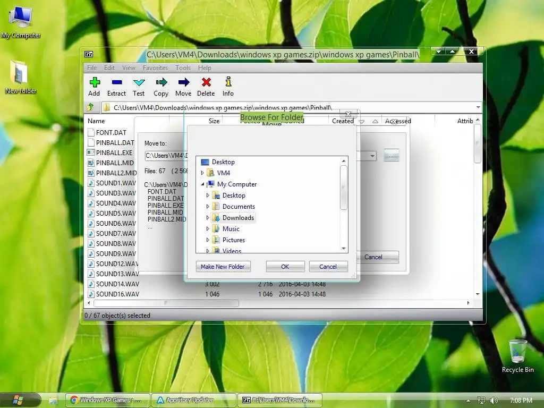Expand the Pictures tree node
The image size is (544, 408).
[x=208, y=240]
